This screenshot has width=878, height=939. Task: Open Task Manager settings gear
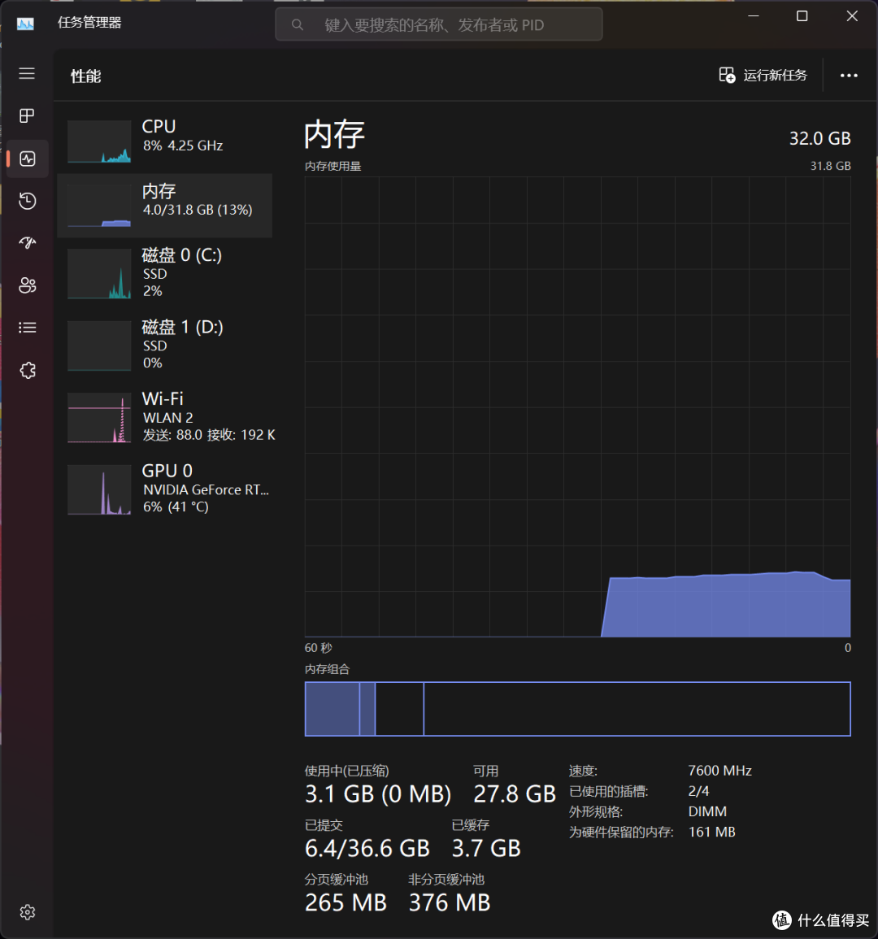pos(28,912)
